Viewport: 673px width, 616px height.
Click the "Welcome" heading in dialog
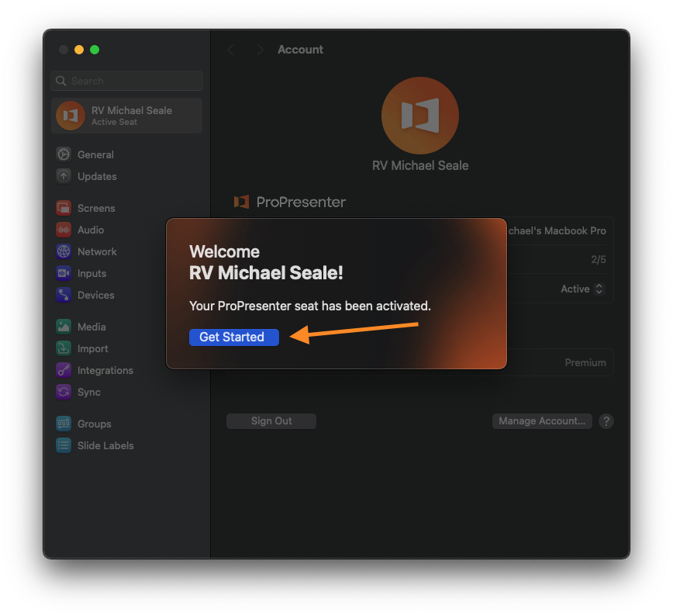pos(225,251)
